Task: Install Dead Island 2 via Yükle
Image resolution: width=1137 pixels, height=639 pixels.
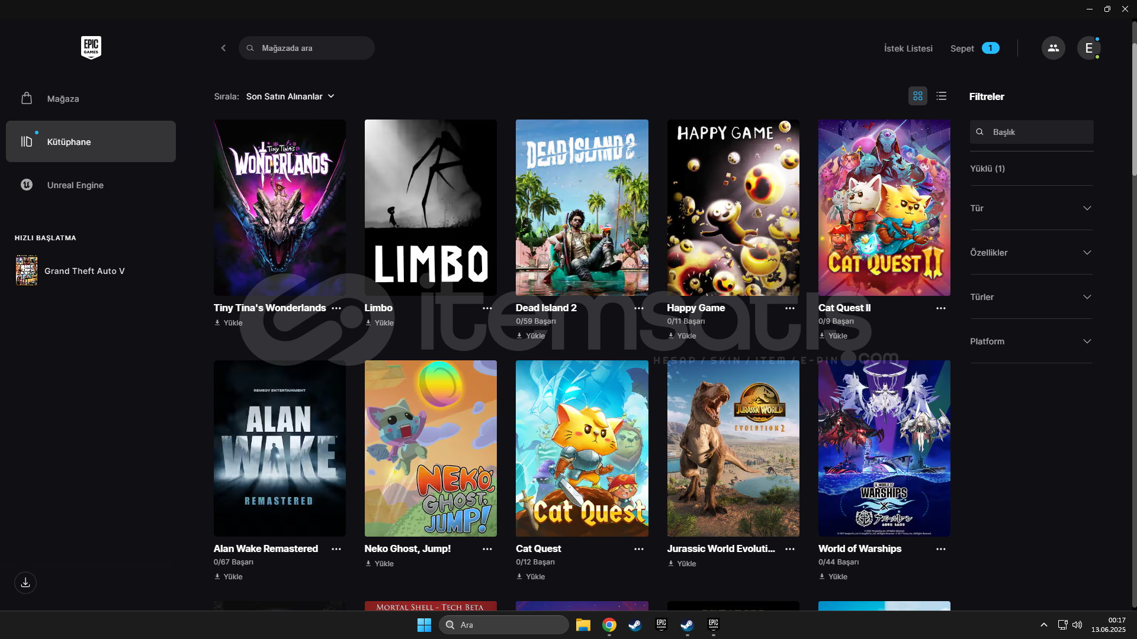Action: point(531,336)
